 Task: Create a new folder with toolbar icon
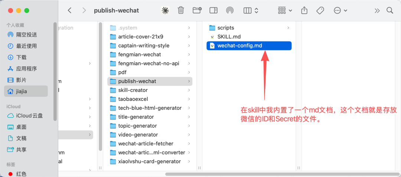point(197,10)
